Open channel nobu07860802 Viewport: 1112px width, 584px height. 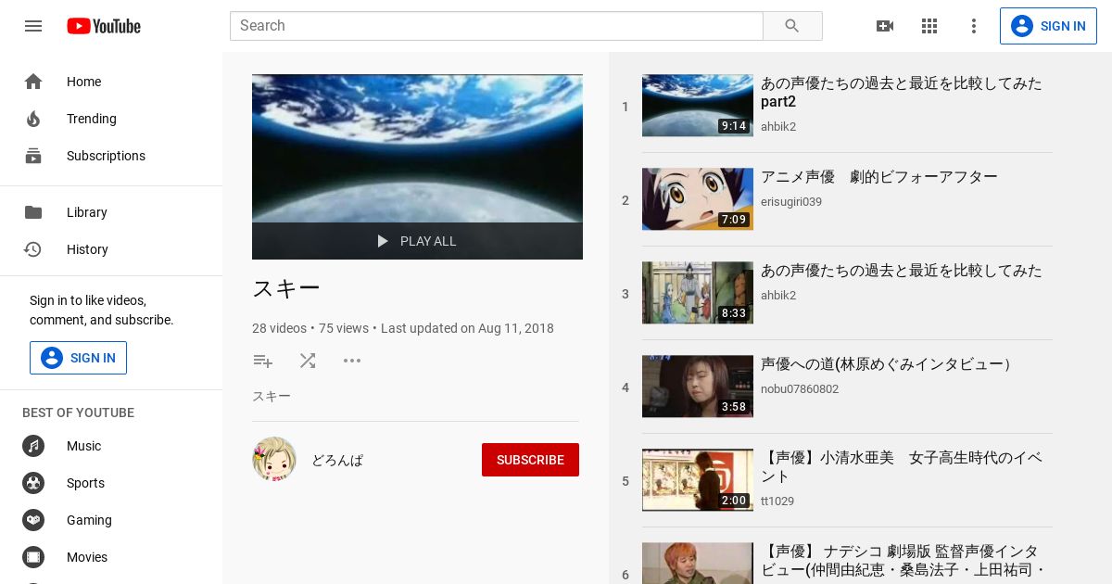tap(800, 389)
